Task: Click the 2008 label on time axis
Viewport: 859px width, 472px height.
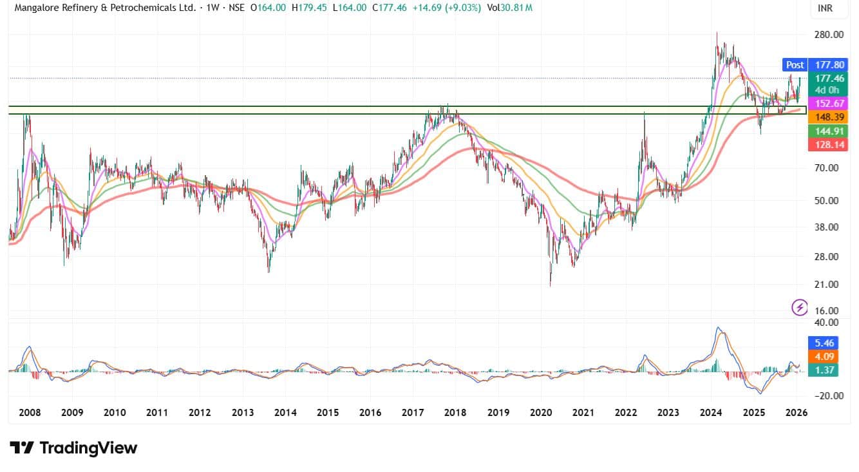Action: coord(30,412)
